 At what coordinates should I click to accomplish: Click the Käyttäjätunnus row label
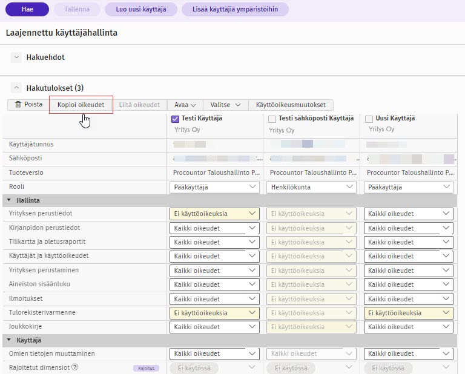tap(31, 144)
